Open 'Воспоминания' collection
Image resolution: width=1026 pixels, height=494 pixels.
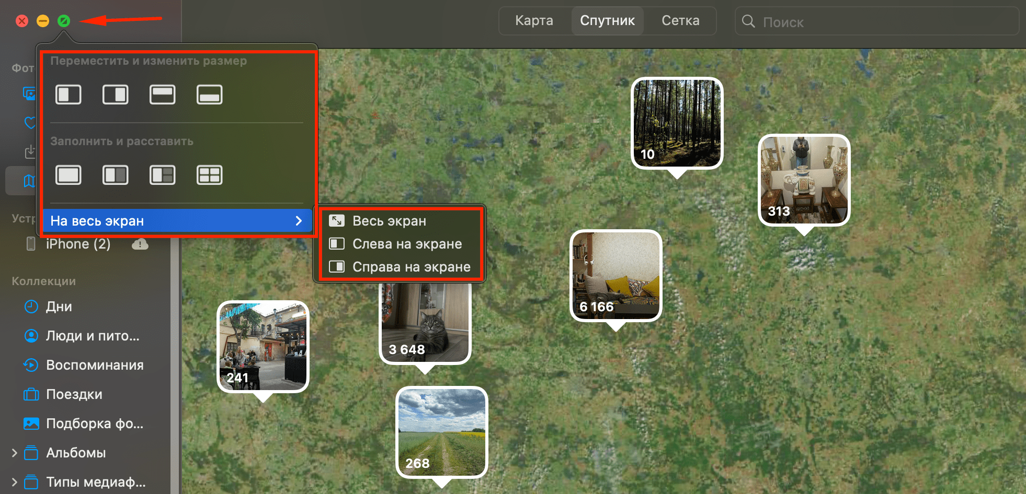pyautogui.click(x=95, y=365)
